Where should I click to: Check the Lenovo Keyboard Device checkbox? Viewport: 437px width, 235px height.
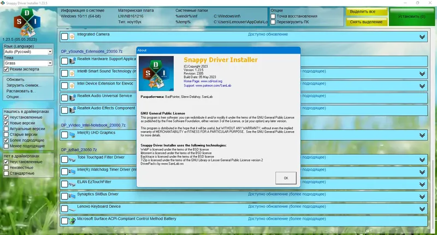[64, 209]
